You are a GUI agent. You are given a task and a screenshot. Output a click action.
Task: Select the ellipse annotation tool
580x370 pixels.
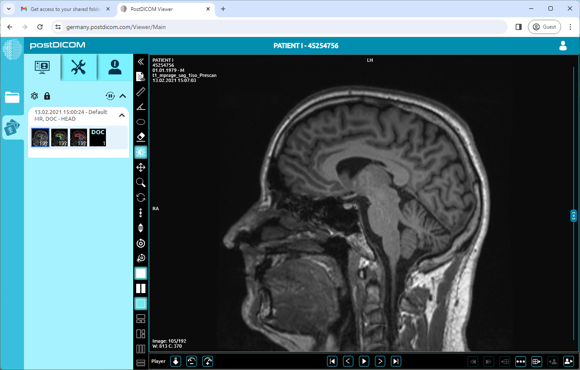(x=141, y=122)
